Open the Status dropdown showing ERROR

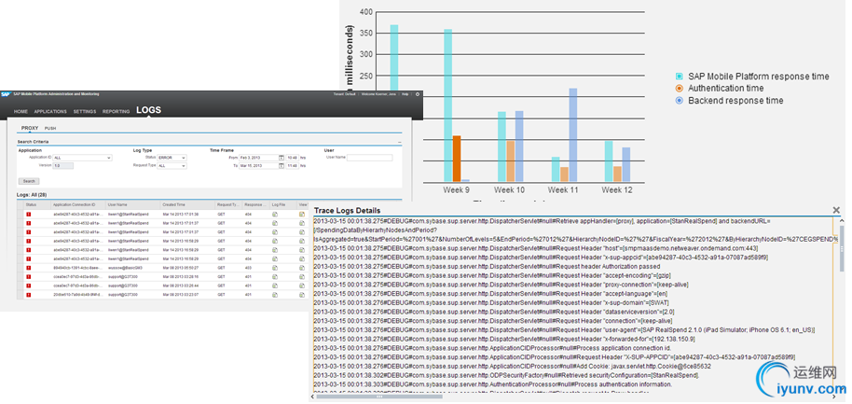[172, 158]
